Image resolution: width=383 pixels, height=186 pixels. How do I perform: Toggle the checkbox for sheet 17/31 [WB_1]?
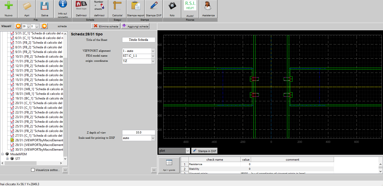[x=12, y=89]
